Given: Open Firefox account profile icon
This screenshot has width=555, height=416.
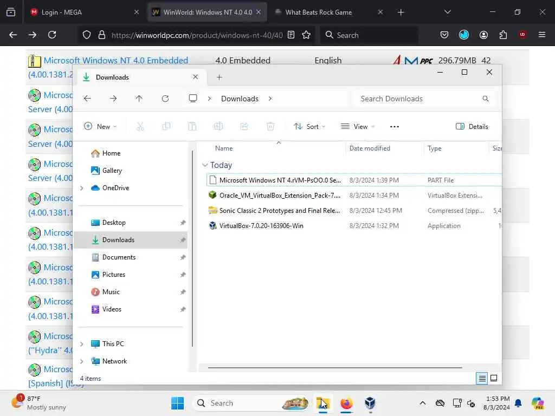Looking at the screenshot, I should (x=483, y=35).
